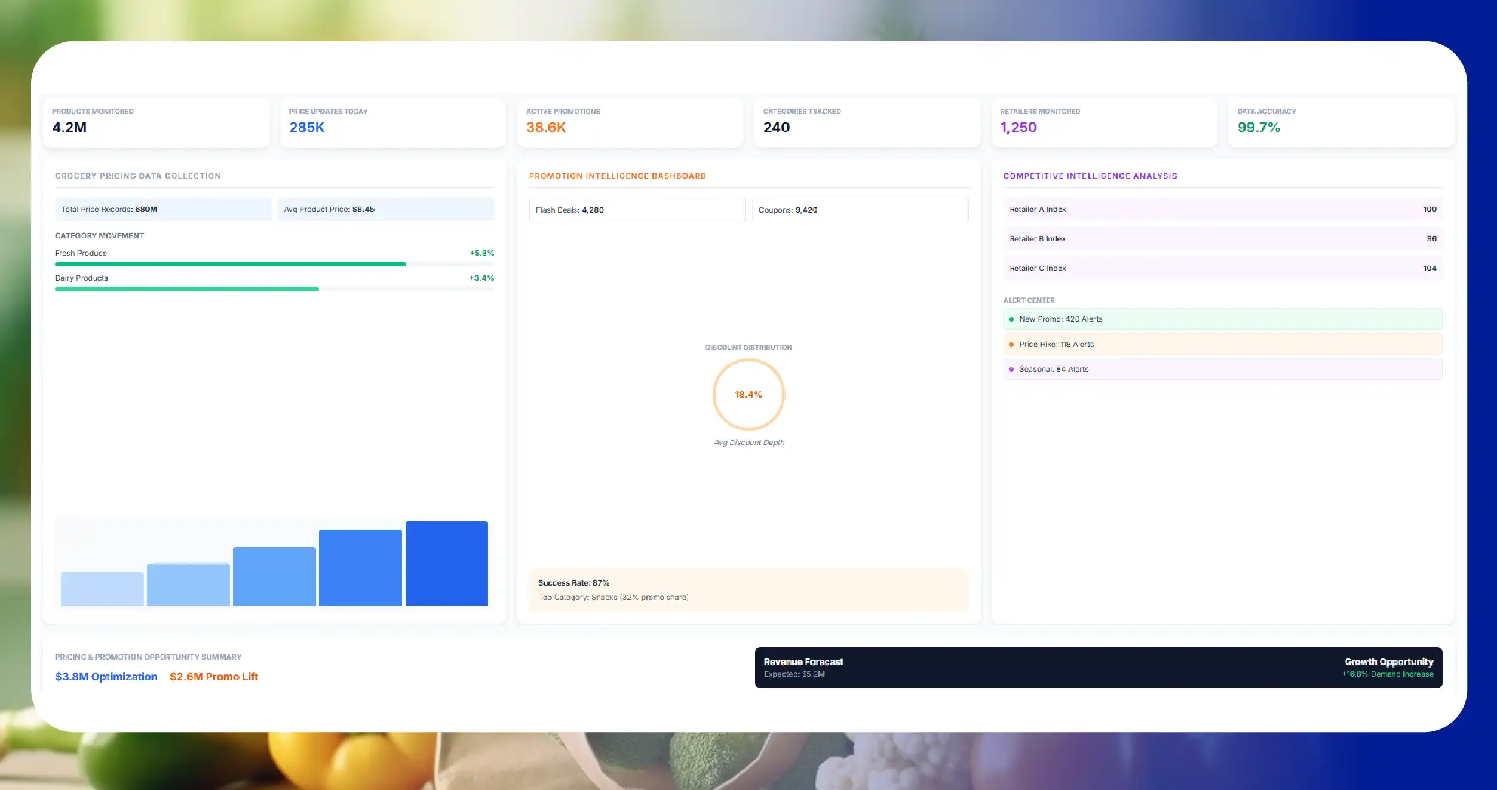
Task: Click Growth Opportunity +16.8% Demand Increase
Action: (x=1388, y=667)
